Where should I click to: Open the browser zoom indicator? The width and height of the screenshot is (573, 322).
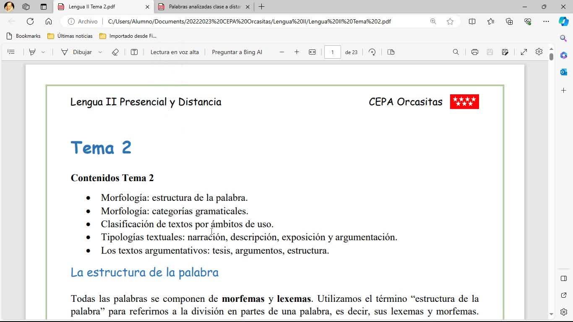coord(433,21)
